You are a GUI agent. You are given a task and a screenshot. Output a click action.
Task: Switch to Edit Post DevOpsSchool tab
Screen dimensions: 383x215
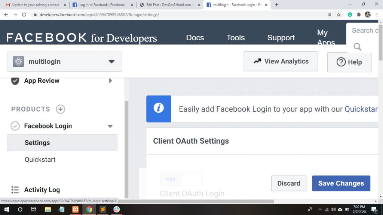[x=170, y=4]
